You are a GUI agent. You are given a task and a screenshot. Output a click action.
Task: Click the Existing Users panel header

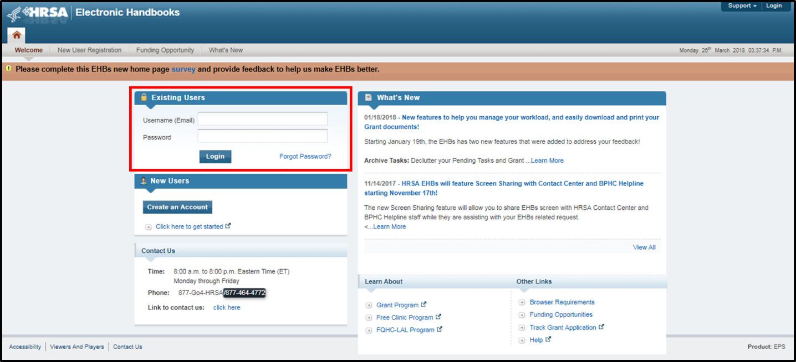click(x=241, y=98)
